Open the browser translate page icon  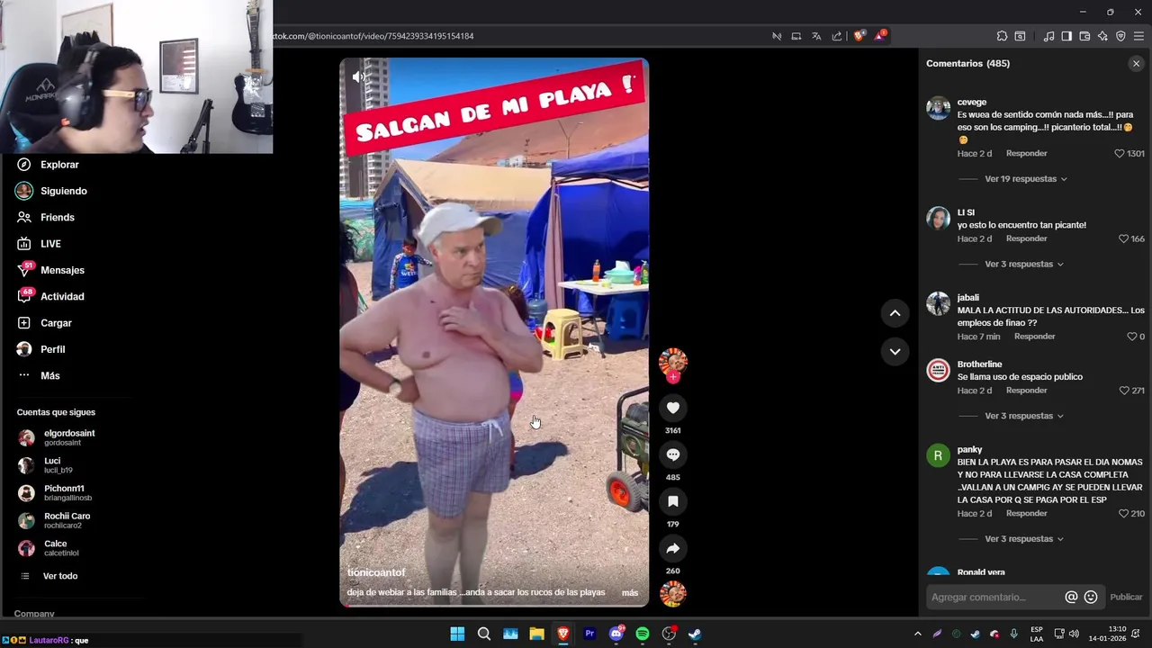816,36
